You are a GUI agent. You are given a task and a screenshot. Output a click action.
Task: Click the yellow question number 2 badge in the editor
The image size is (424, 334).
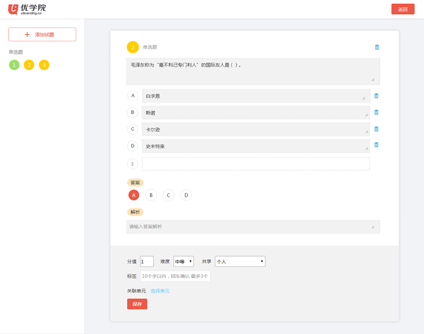133,47
